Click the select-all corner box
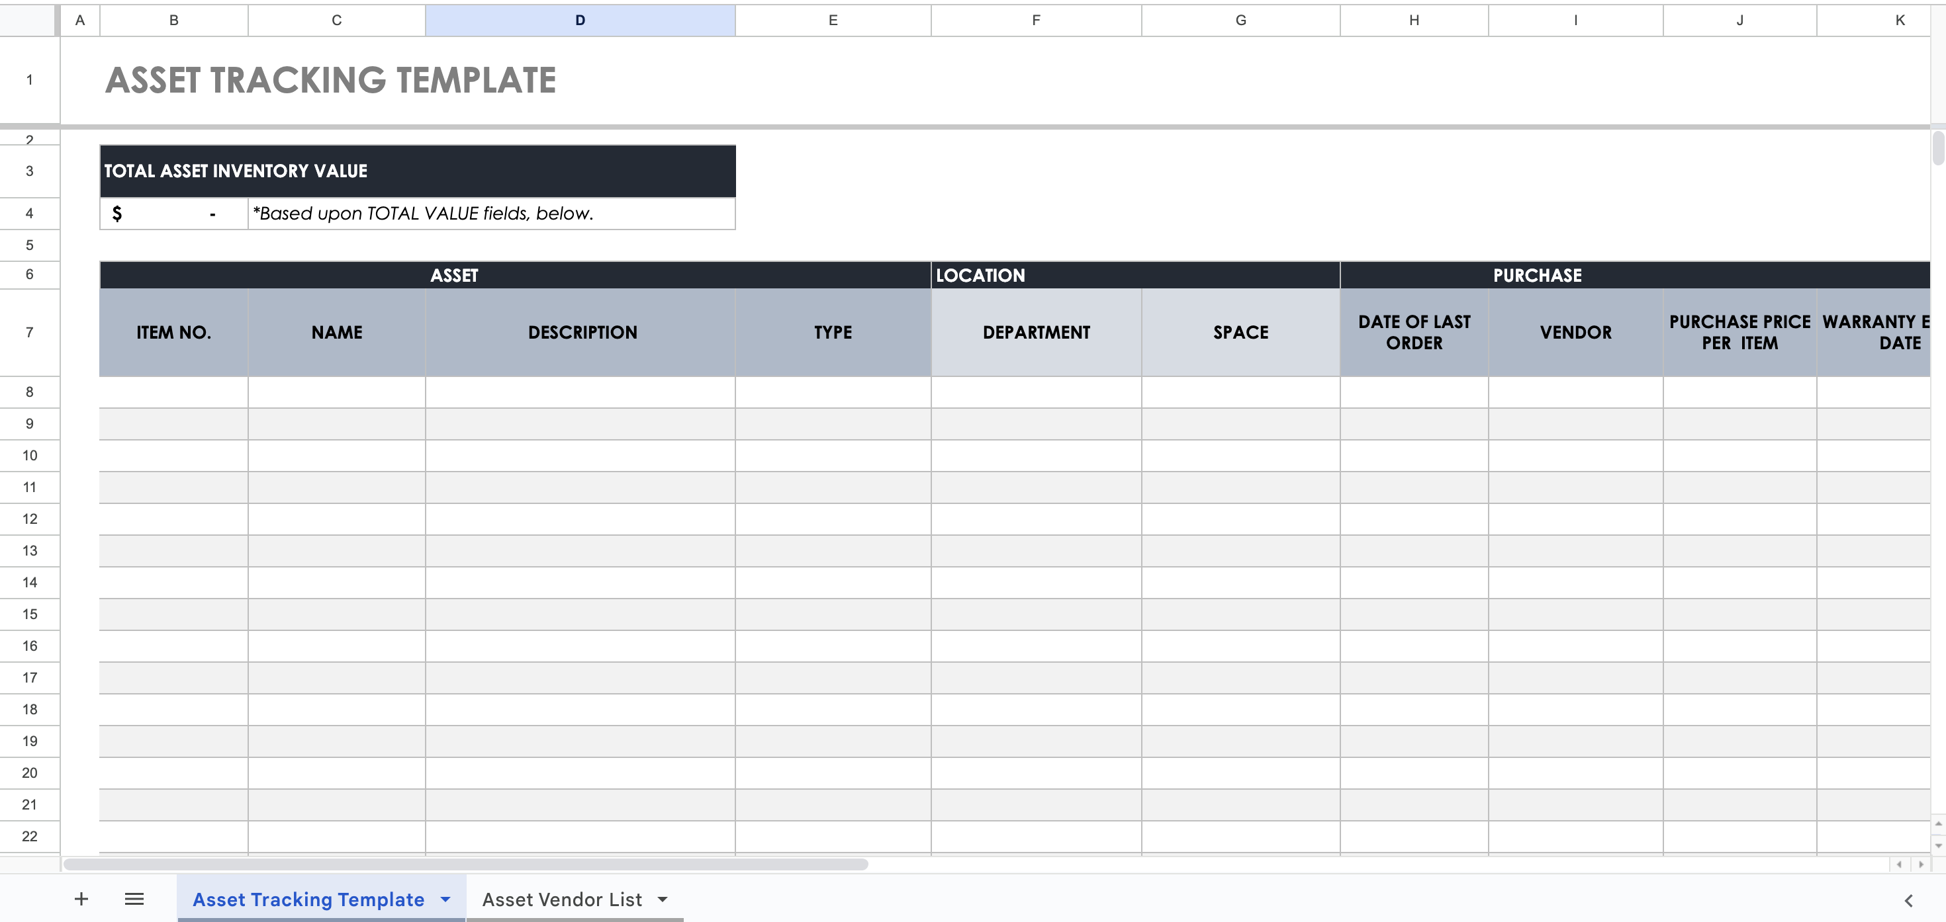1946x922 pixels. click(x=28, y=21)
